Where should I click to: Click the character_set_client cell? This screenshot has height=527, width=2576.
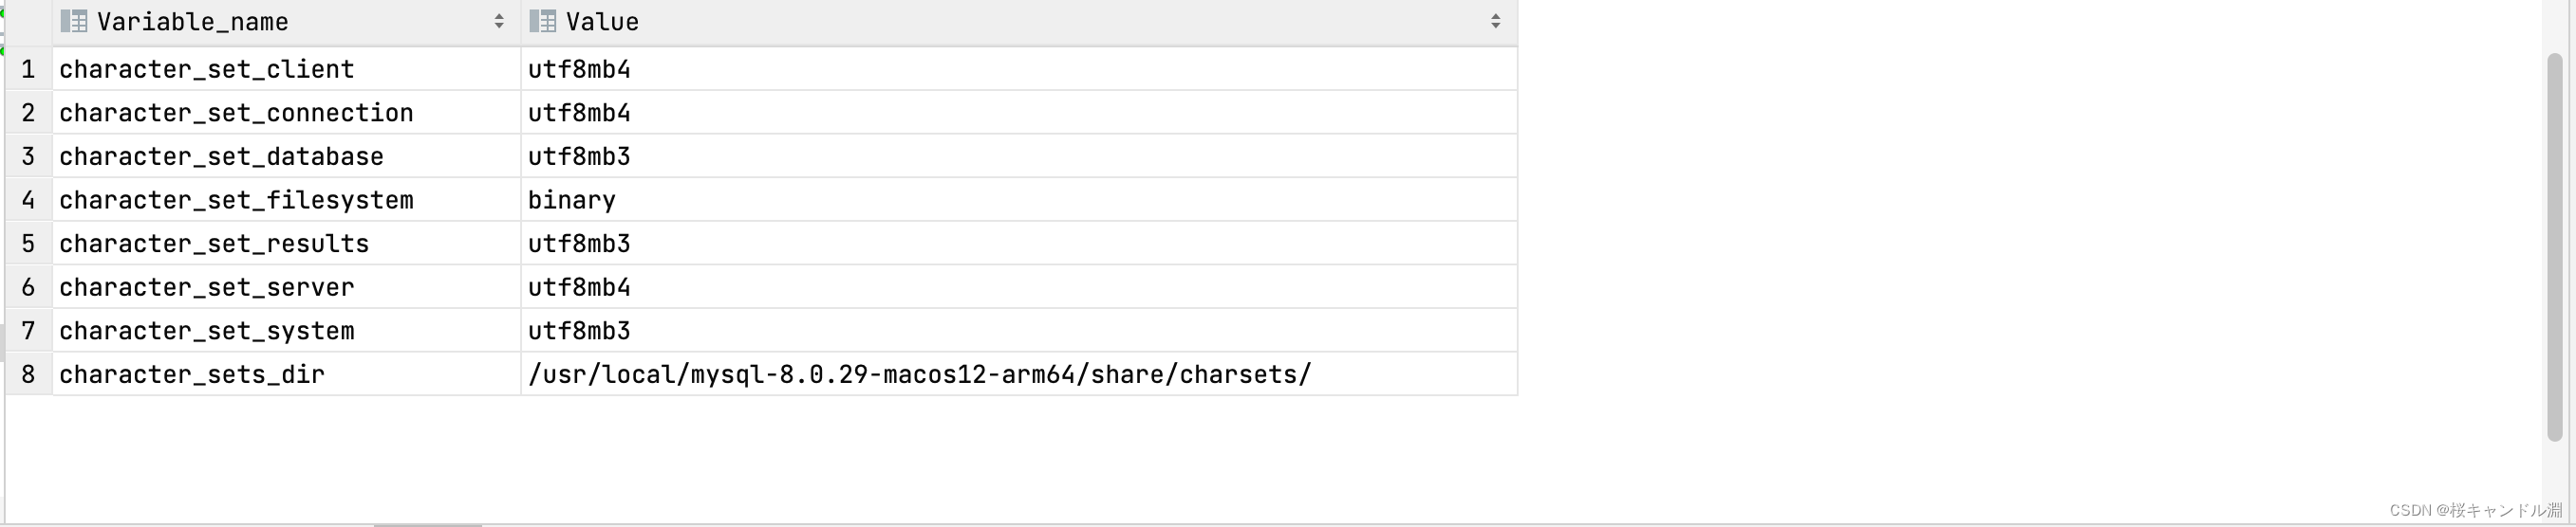pyautogui.click(x=286, y=69)
